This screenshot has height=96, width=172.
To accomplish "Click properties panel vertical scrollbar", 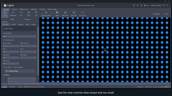I will pos(38,51).
